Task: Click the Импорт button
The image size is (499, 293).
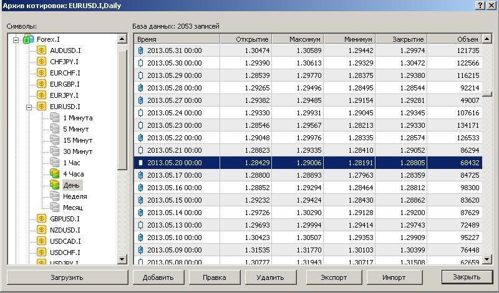Action: click(394, 277)
